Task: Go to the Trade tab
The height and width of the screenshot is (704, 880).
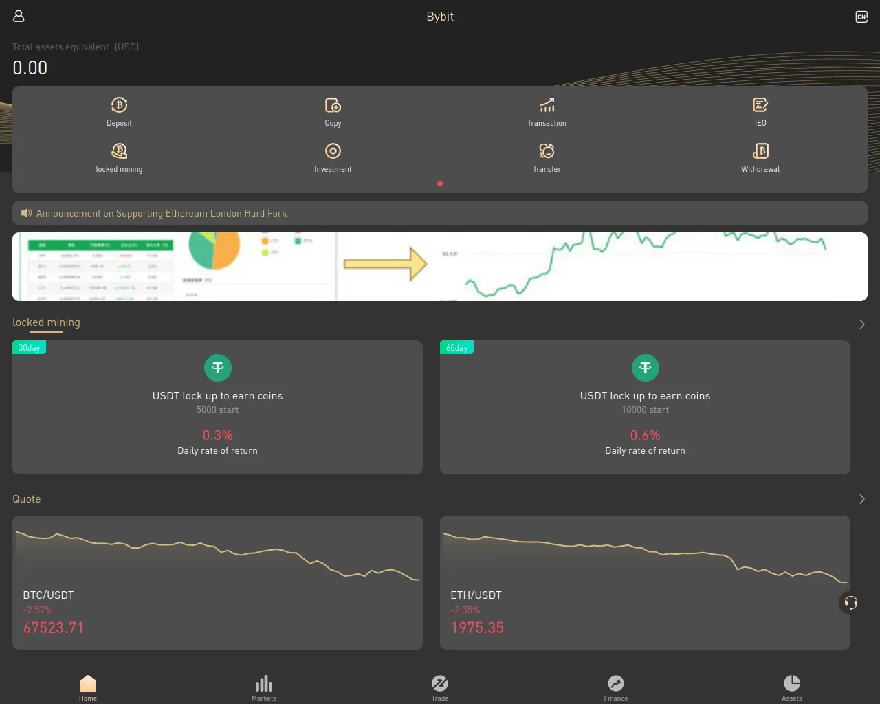Action: [x=440, y=687]
